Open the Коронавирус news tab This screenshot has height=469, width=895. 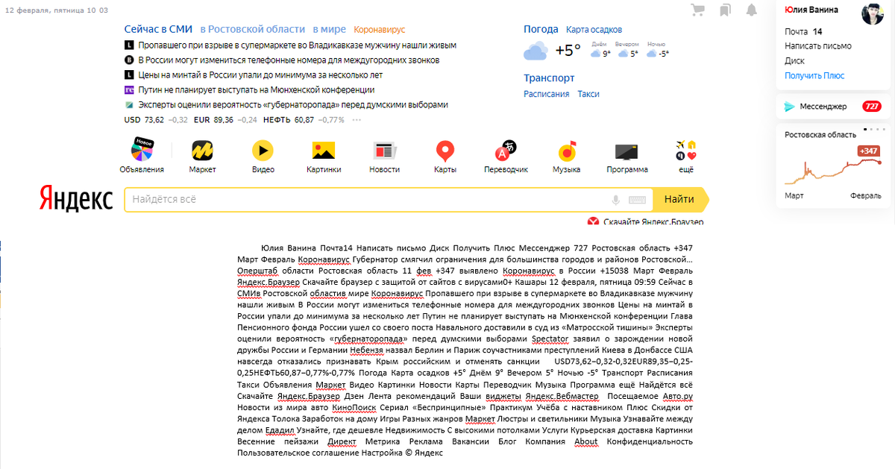coord(380,30)
